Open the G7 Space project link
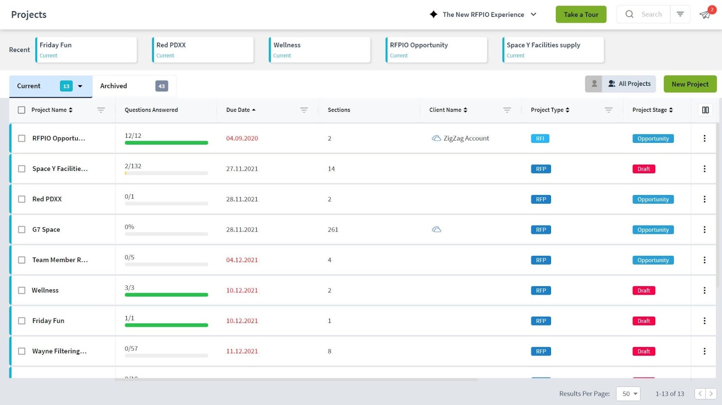This screenshot has height=405, width=722. (x=46, y=229)
